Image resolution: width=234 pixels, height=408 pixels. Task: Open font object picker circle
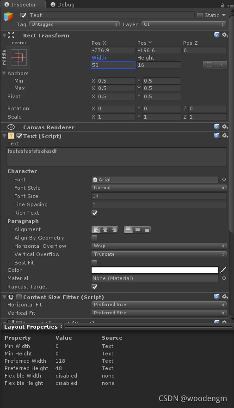pyautogui.click(x=224, y=180)
